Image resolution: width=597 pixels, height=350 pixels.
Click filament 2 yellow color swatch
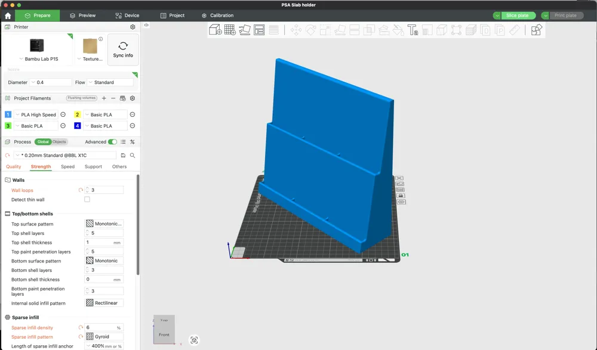click(x=77, y=114)
